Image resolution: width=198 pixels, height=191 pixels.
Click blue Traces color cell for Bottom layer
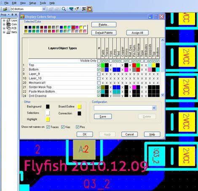(107, 70)
